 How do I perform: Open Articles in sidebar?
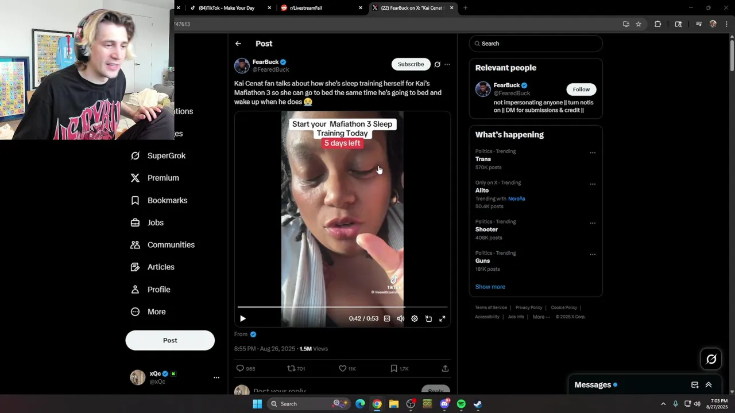click(x=153, y=267)
